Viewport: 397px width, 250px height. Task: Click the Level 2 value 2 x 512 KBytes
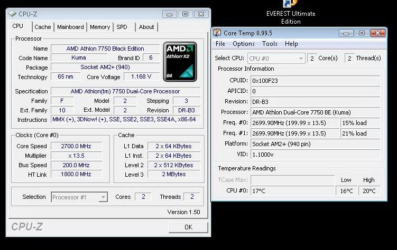tap(174, 165)
